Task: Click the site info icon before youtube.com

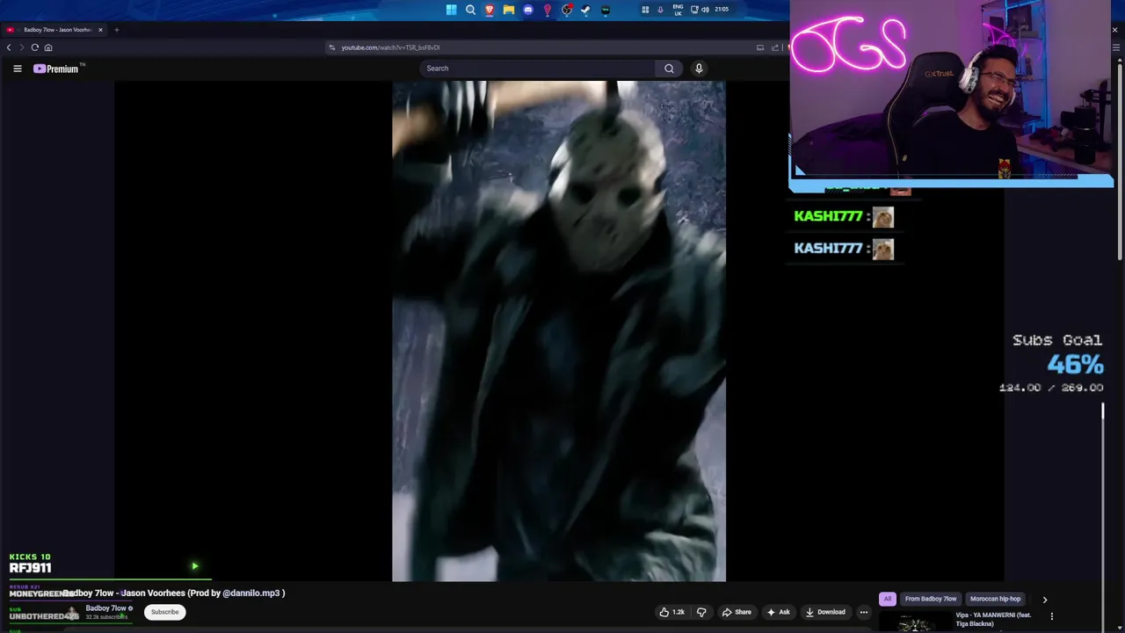Action: 331,47
